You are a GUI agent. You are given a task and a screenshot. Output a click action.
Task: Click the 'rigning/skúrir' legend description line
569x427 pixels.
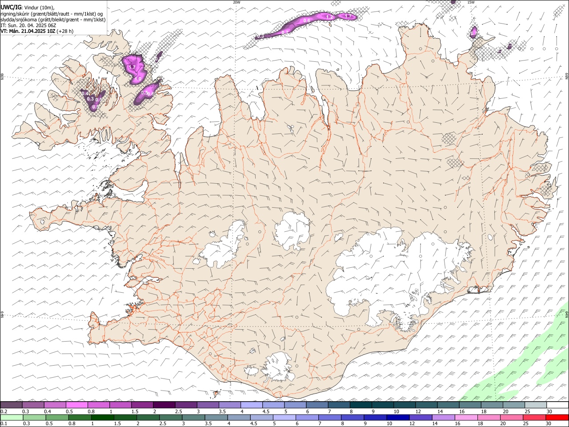tap(52, 14)
